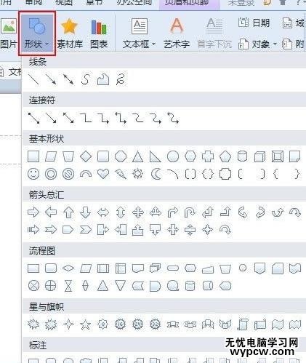Image resolution: width=306 pixels, height=363 pixels.
Task: Select the sun shape
Action: [x=137, y=174]
